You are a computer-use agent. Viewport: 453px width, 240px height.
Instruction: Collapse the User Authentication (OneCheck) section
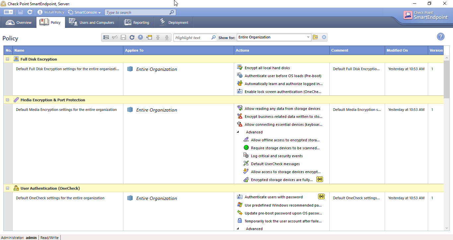(7, 188)
